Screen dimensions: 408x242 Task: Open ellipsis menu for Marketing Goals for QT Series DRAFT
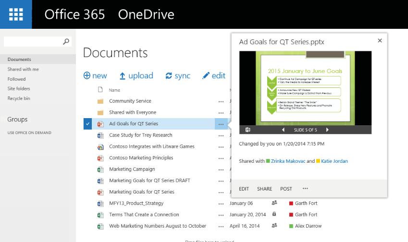[x=221, y=181]
